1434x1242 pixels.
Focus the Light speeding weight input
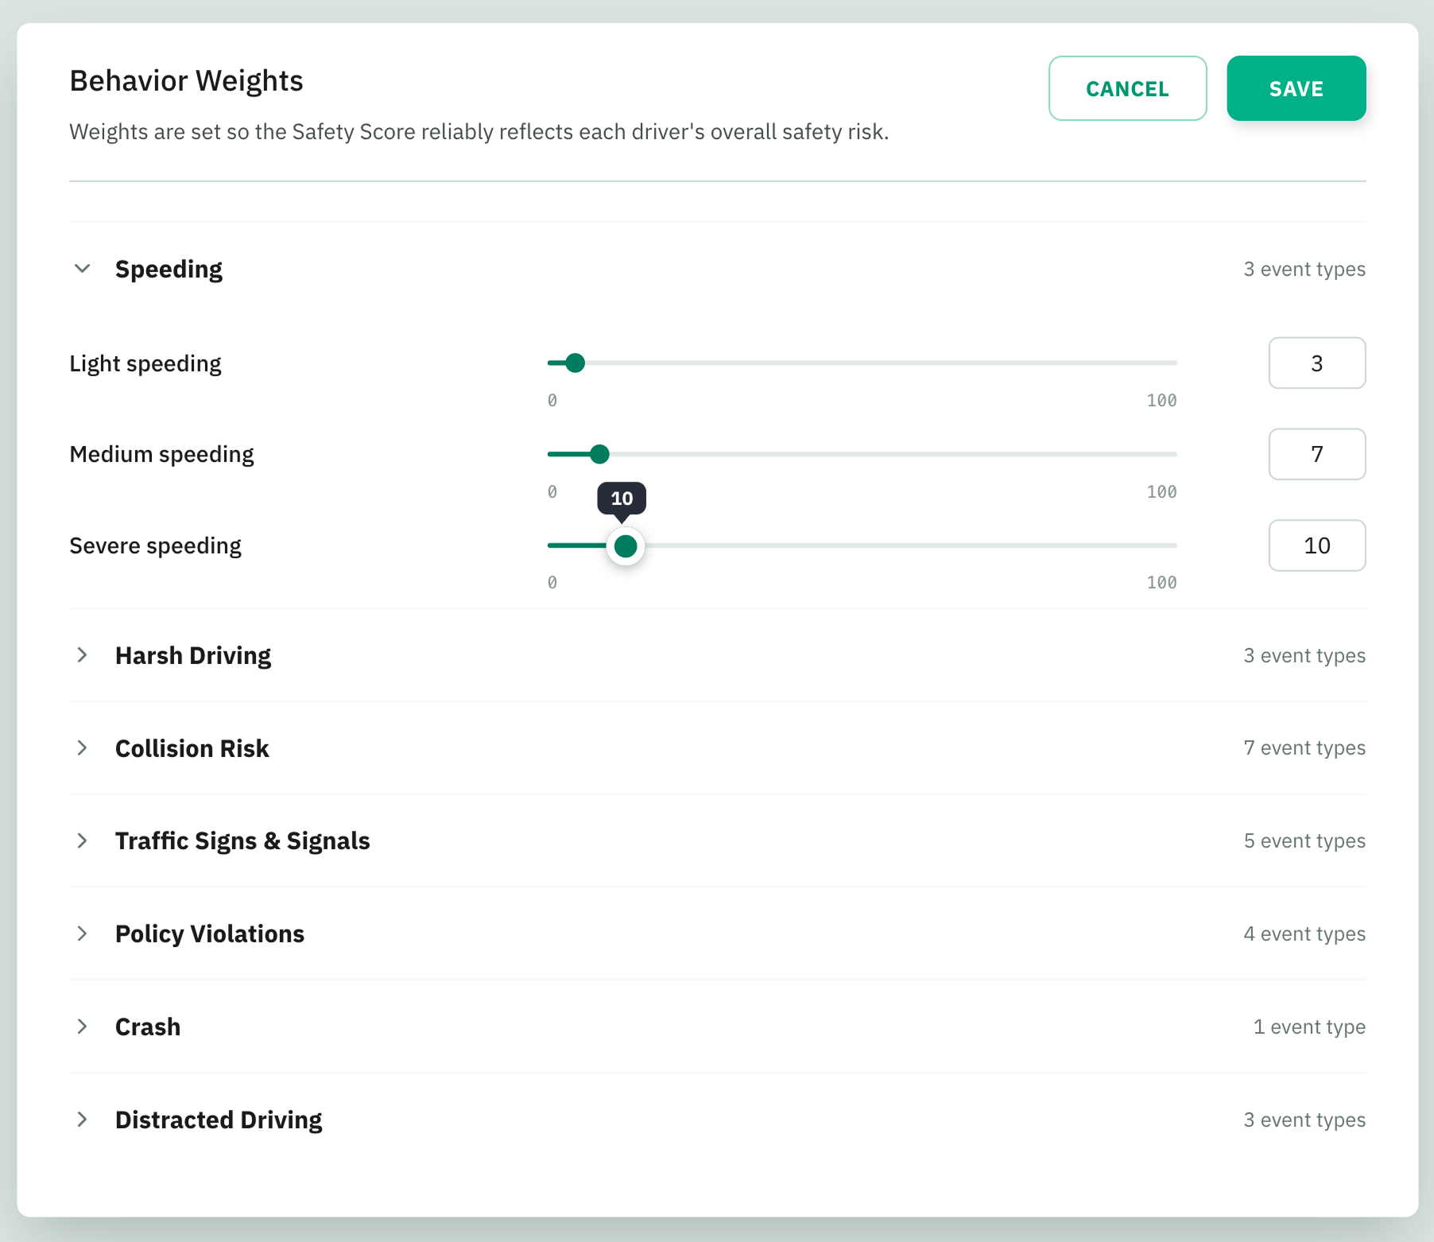1317,363
